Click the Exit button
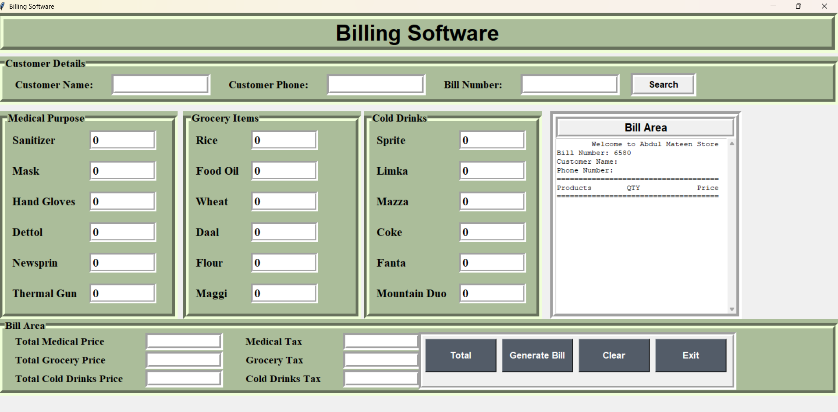 pyautogui.click(x=690, y=355)
